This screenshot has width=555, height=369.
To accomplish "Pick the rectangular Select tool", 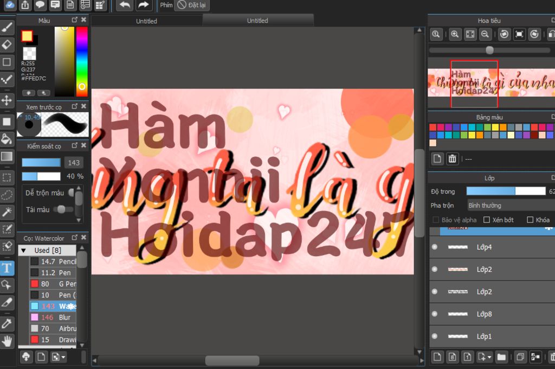I will tap(7, 177).
